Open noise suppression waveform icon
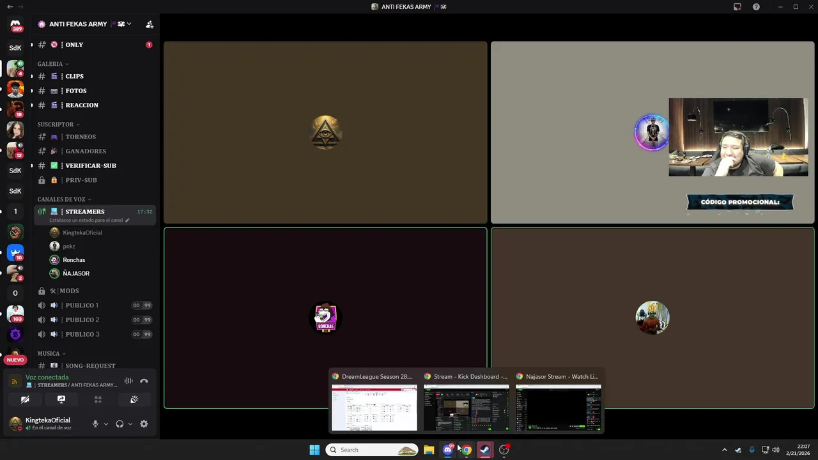The height and width of the screenshot is (460, 818). (128, 381)
